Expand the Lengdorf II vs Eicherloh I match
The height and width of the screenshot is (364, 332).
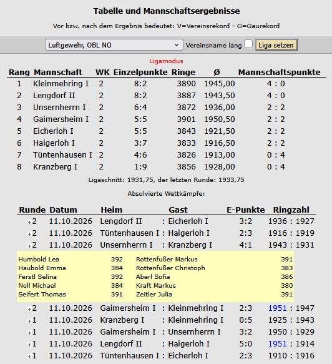coord(29,222)
